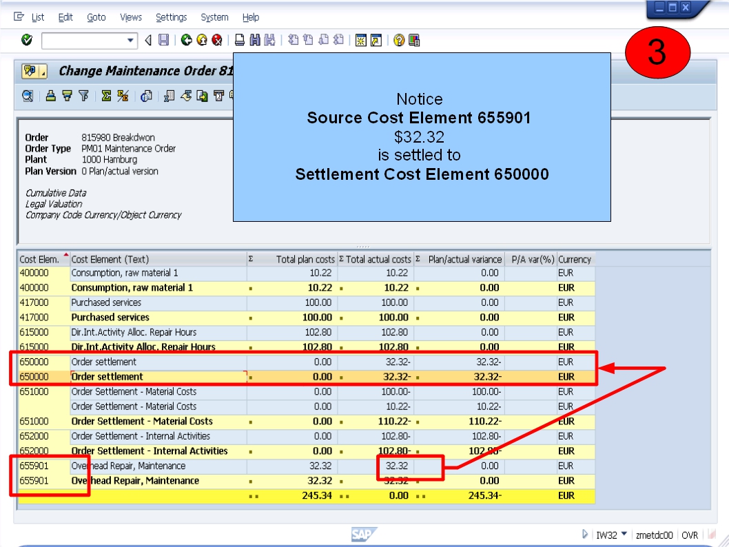Open the Settings menu

coord(171,18)
